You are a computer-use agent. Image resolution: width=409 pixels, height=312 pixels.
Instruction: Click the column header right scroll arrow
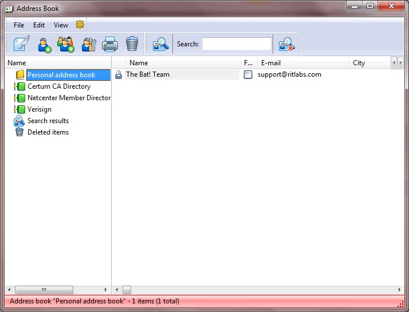[400, 63]
